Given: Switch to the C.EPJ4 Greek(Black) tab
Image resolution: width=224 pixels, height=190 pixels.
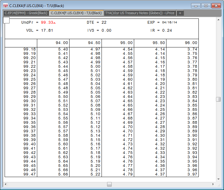Looking at the screenshot, I should 26,13.
